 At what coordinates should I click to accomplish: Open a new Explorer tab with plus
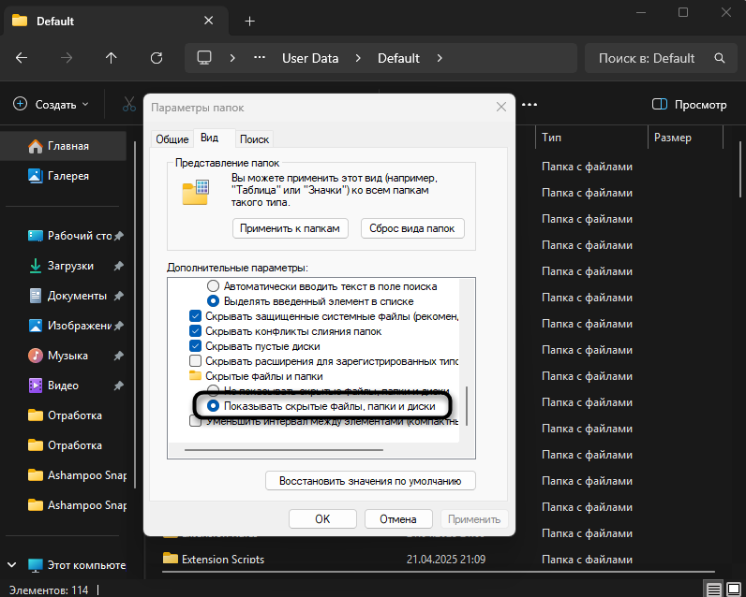pos(249,21)
